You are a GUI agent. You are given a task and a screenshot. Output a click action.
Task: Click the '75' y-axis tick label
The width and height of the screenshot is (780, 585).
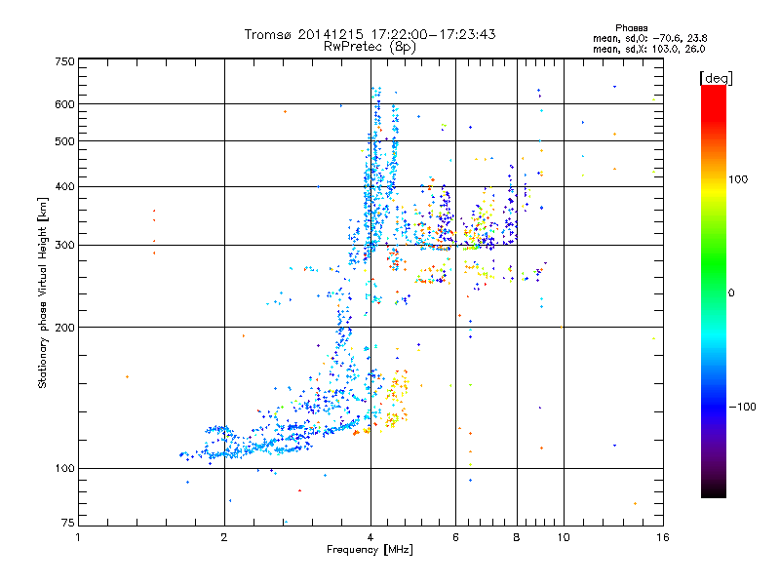(x=68, y=523)
